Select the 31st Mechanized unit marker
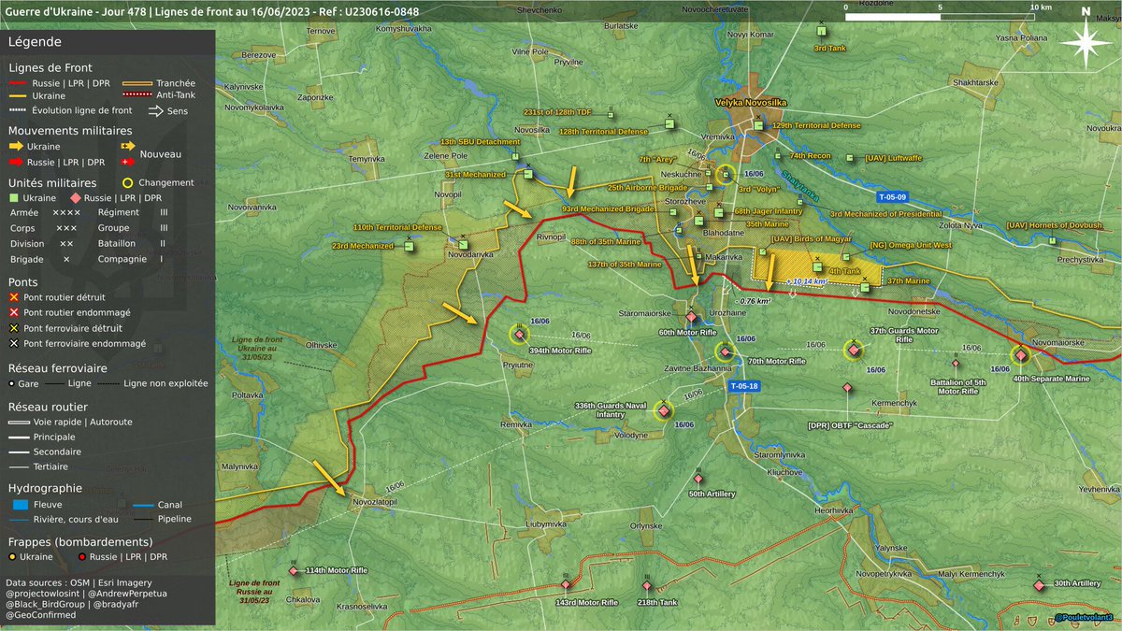This screenshot has width=1122, height=631. point(527,175)
